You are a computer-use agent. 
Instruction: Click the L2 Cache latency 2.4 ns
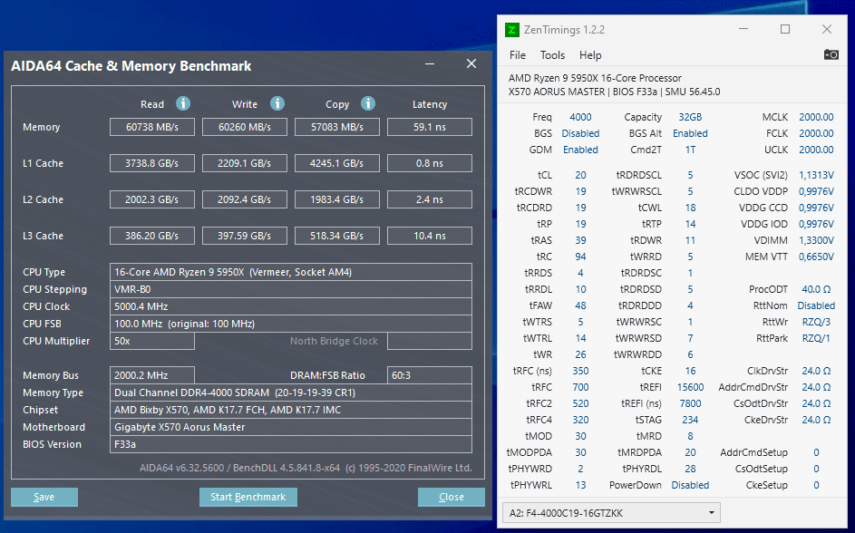430,199
